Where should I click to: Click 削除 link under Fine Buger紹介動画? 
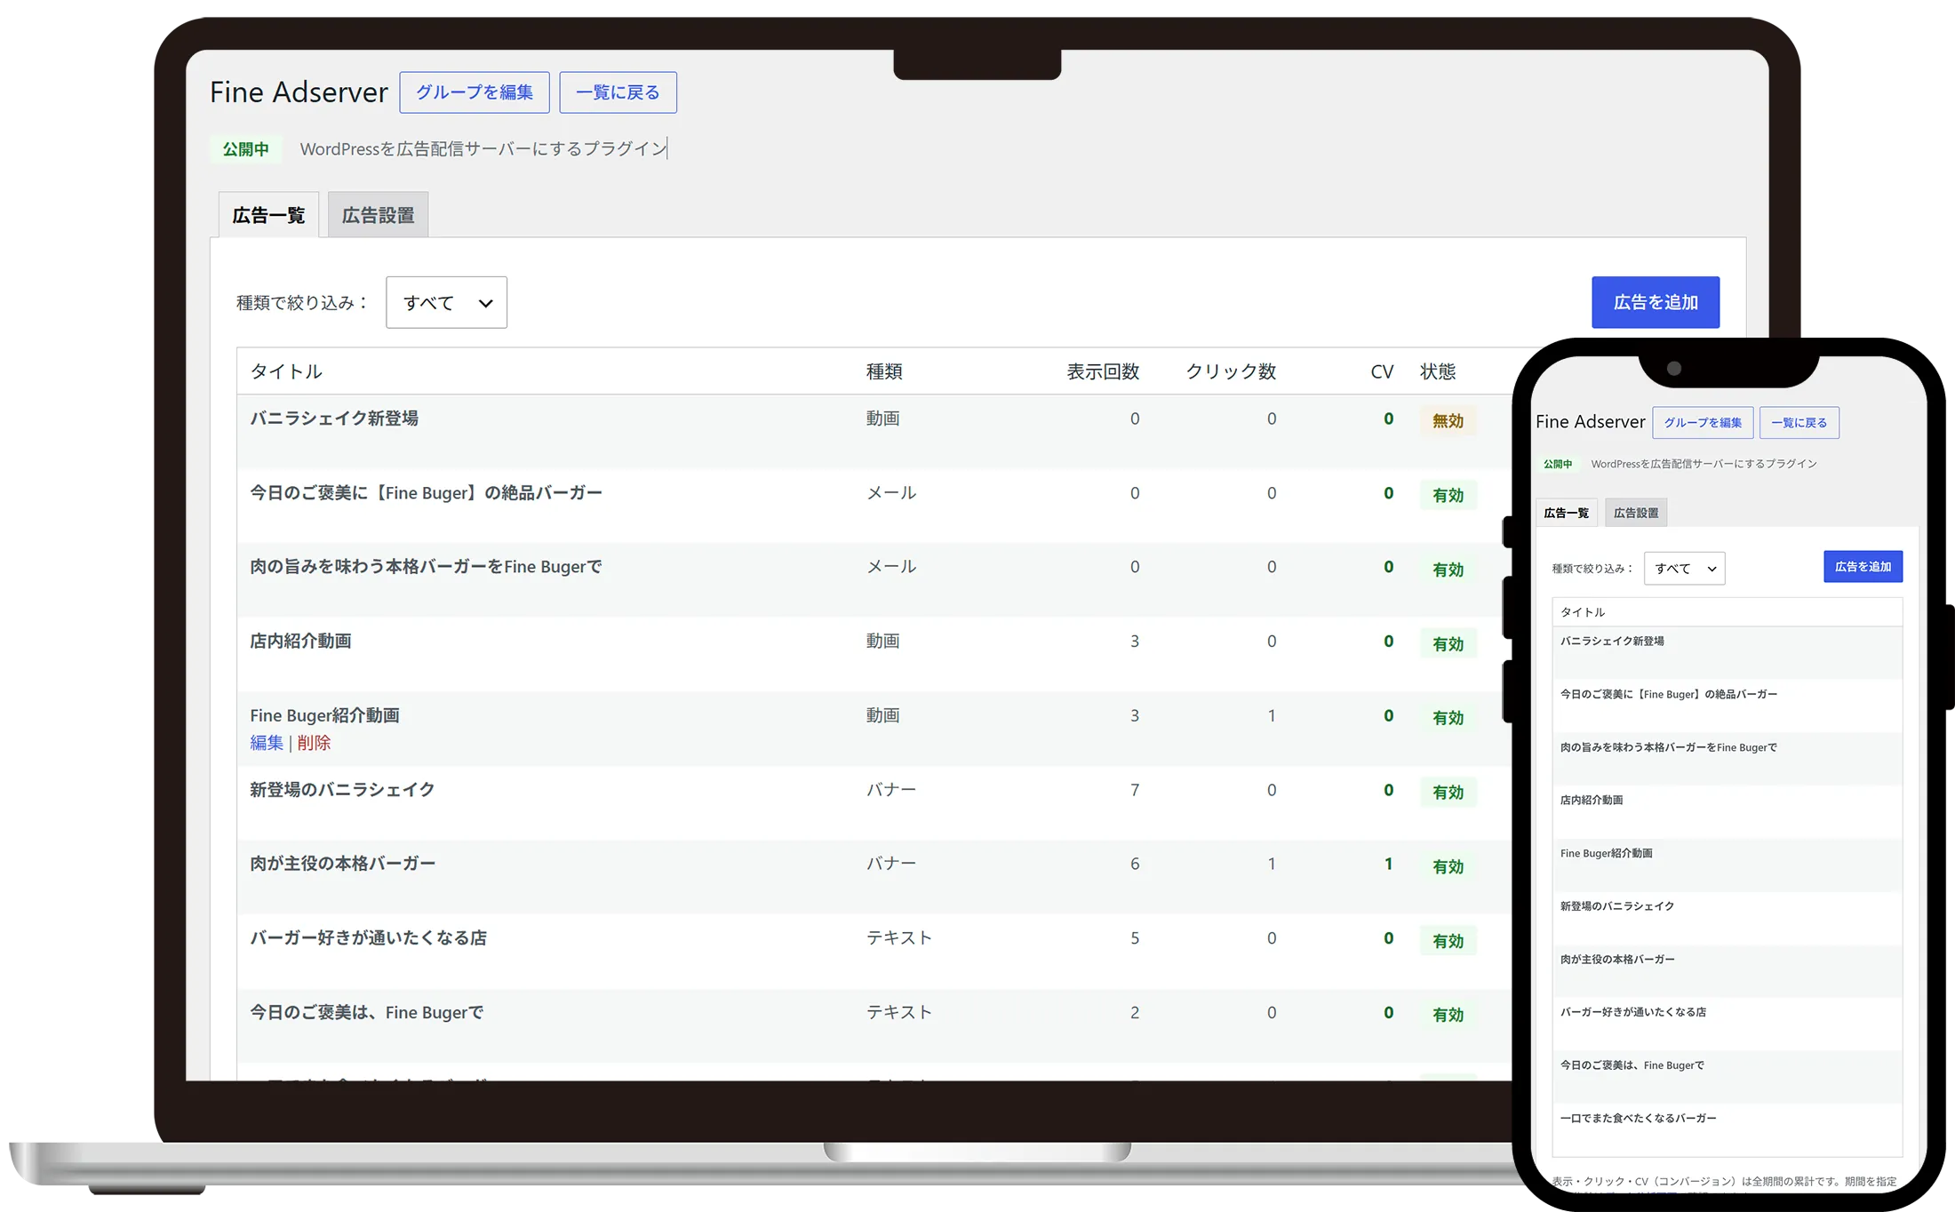[314, 743]
